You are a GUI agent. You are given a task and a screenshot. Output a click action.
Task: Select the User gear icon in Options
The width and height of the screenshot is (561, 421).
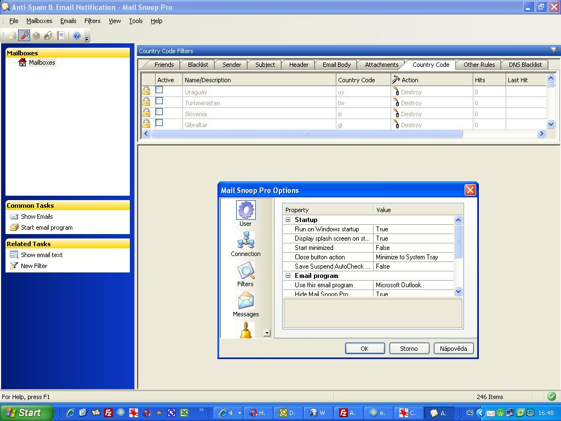(245, 210)
